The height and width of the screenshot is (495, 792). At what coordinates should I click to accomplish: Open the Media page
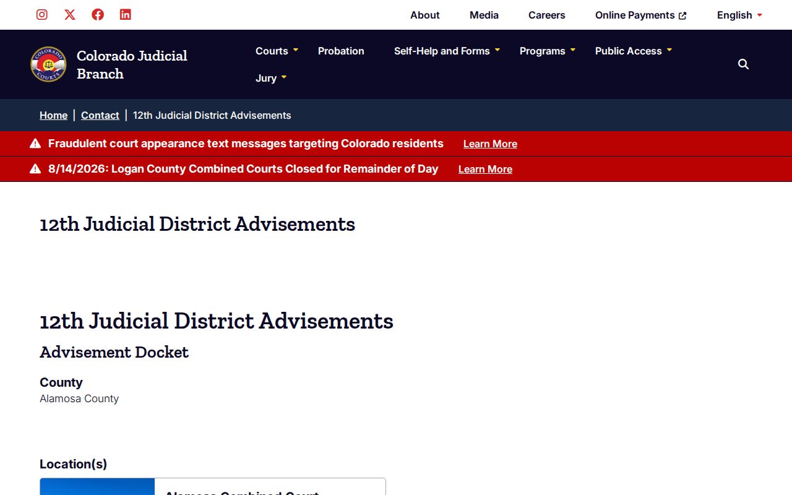[x=484, y=15]
